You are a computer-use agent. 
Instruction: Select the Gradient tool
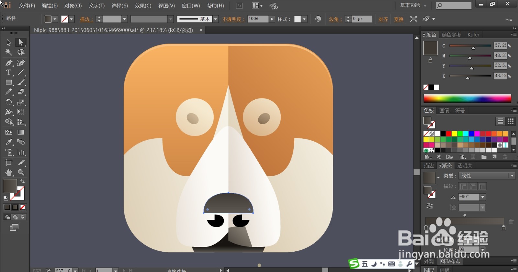click(x=21, y=132)
